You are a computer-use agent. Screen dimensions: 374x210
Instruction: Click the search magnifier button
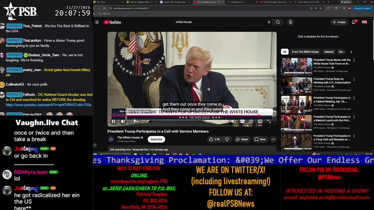[x=278, y=22]
